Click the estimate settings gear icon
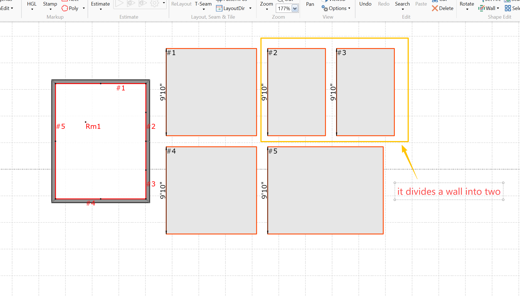Image resolution: width=520 pixels, height=296 pixels. tap(154, 3)
